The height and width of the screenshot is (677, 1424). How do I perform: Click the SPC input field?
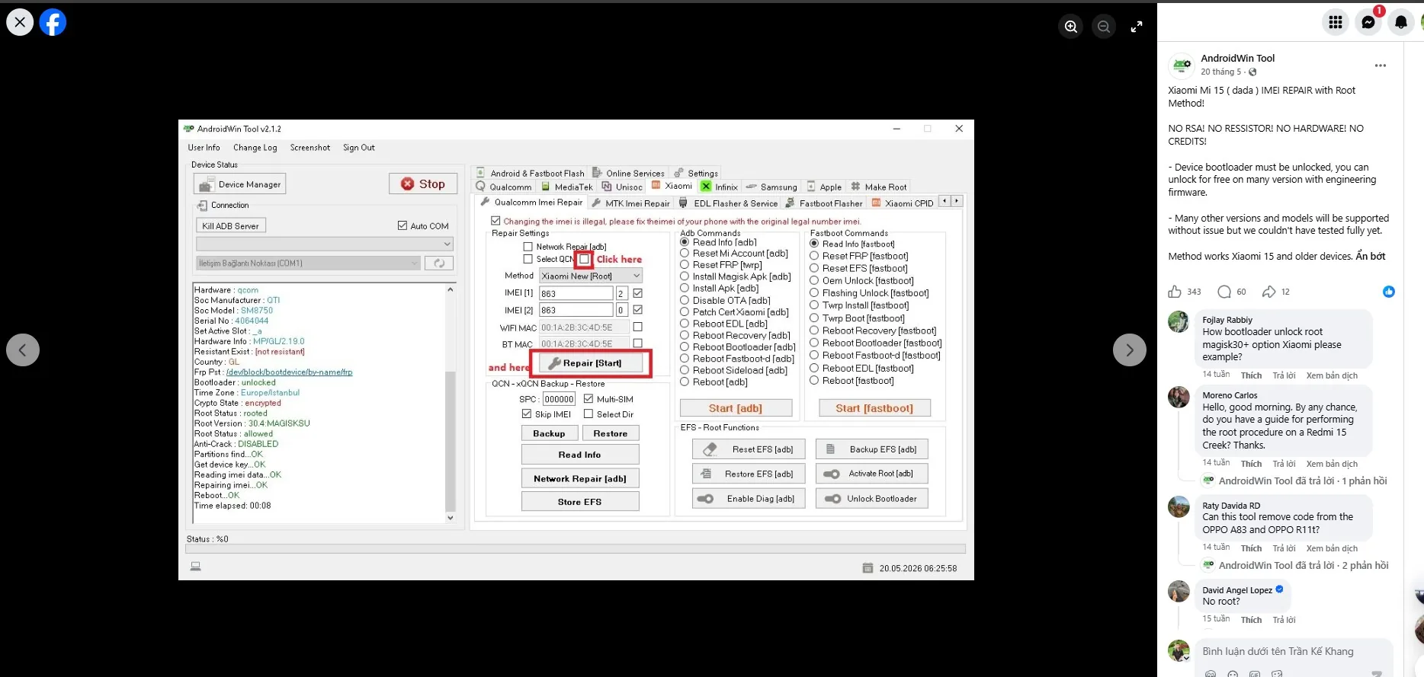point(559,399)
